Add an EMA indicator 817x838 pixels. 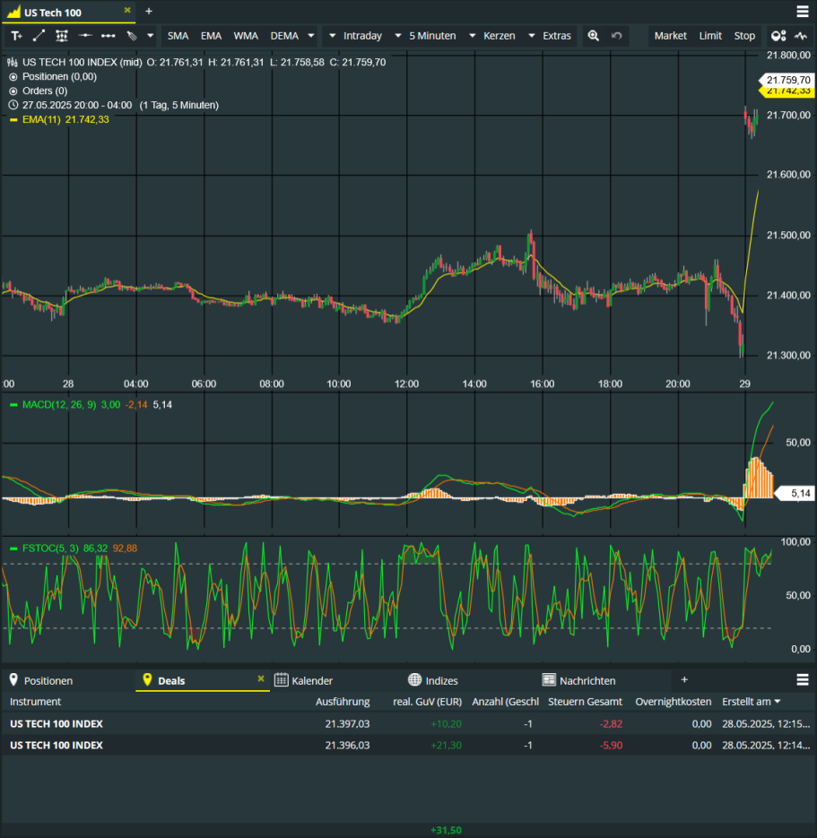212,36
